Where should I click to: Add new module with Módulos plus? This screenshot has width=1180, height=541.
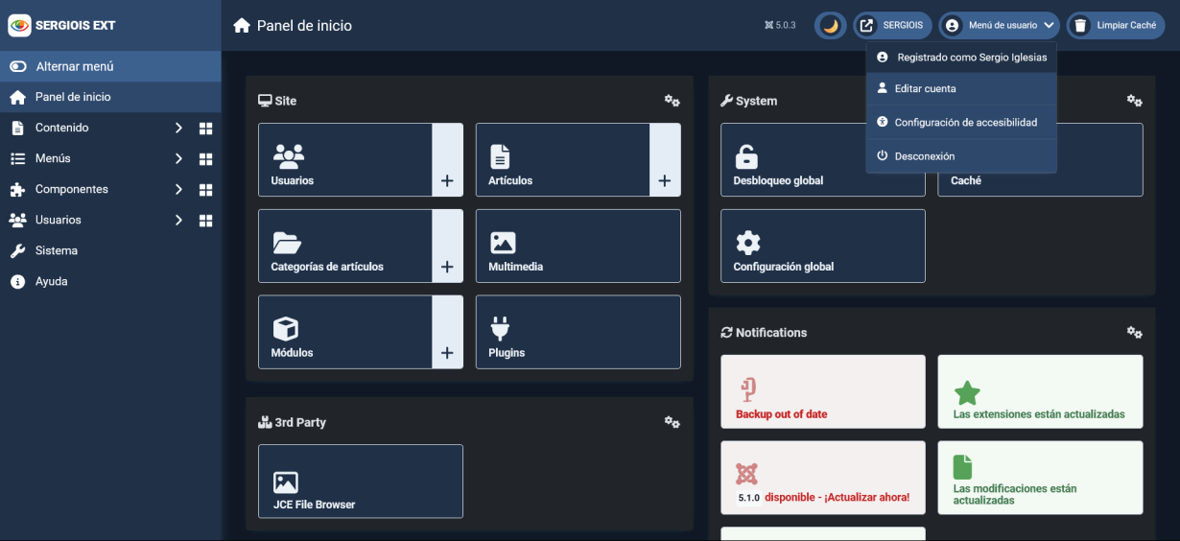[447, 332]
